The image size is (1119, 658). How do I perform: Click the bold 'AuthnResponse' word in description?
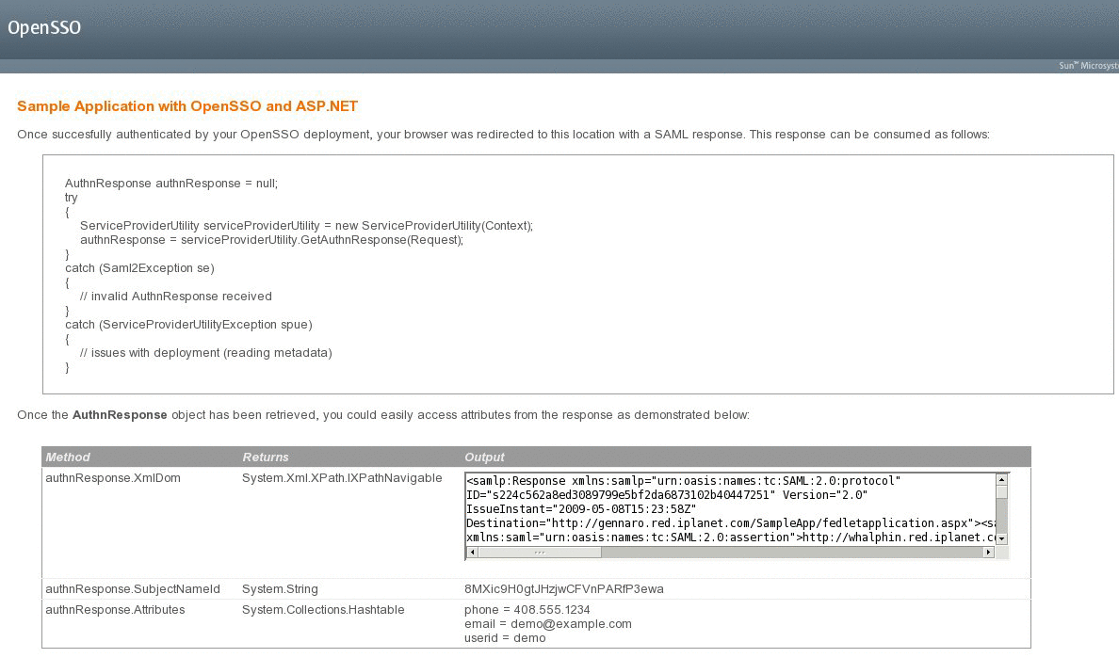(x=120, y=415)
